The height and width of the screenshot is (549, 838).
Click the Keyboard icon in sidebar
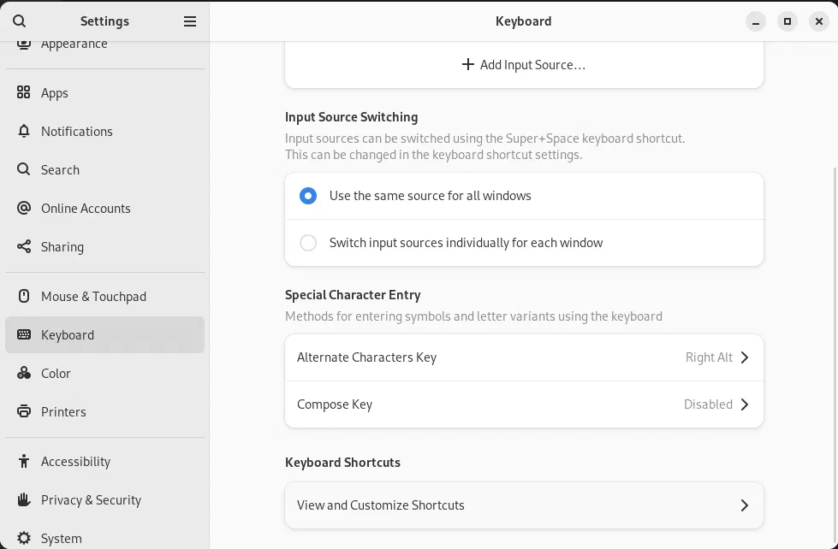pyautogui.click(x=23, y=334)
